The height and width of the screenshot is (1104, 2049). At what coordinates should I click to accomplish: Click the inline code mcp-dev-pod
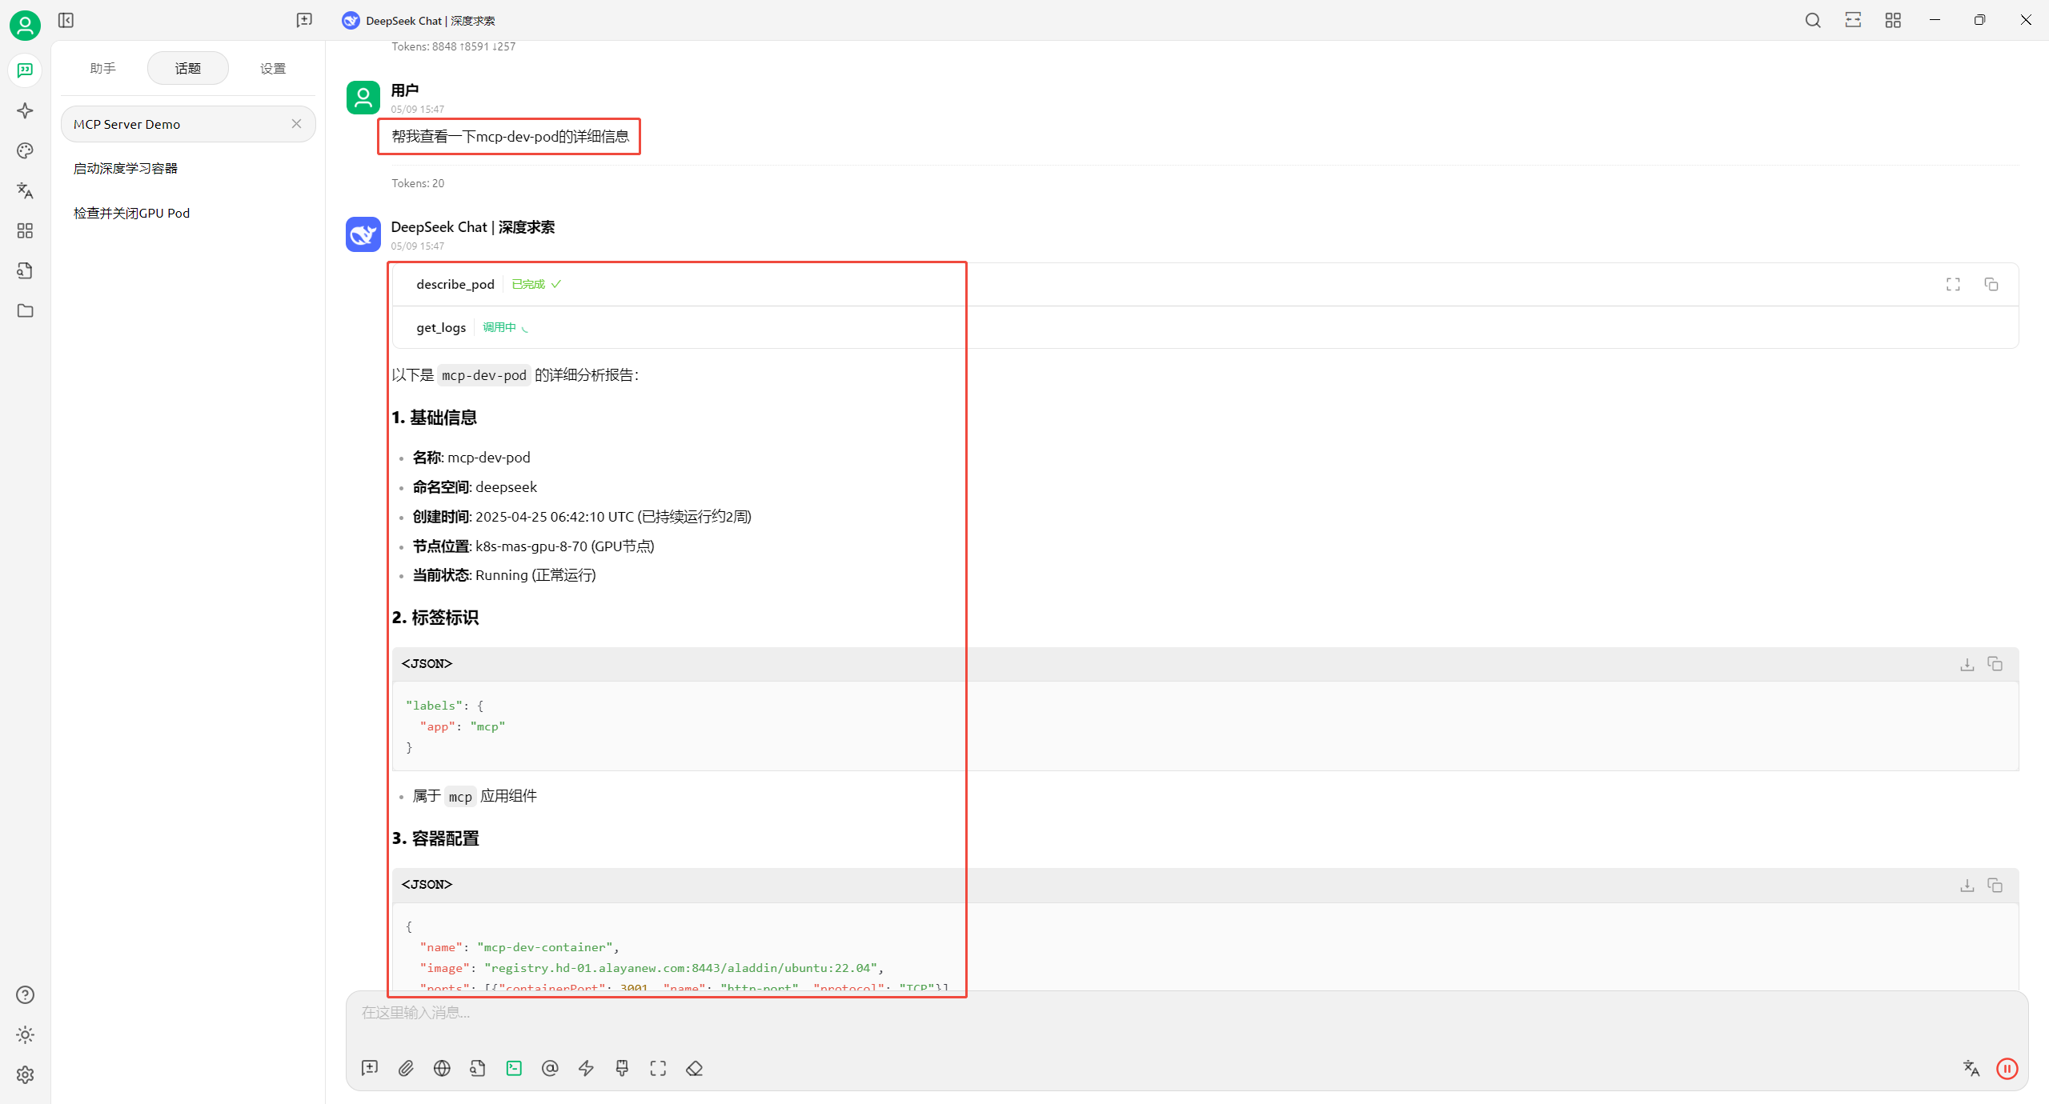483,375
